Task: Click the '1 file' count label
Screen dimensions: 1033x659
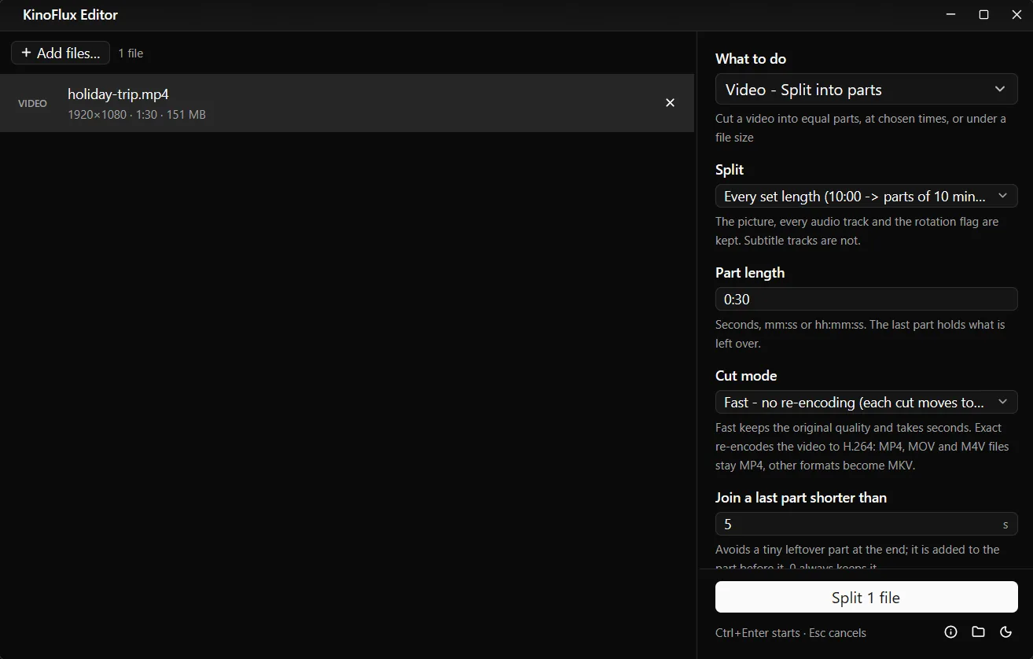Action: coord(131,53)
